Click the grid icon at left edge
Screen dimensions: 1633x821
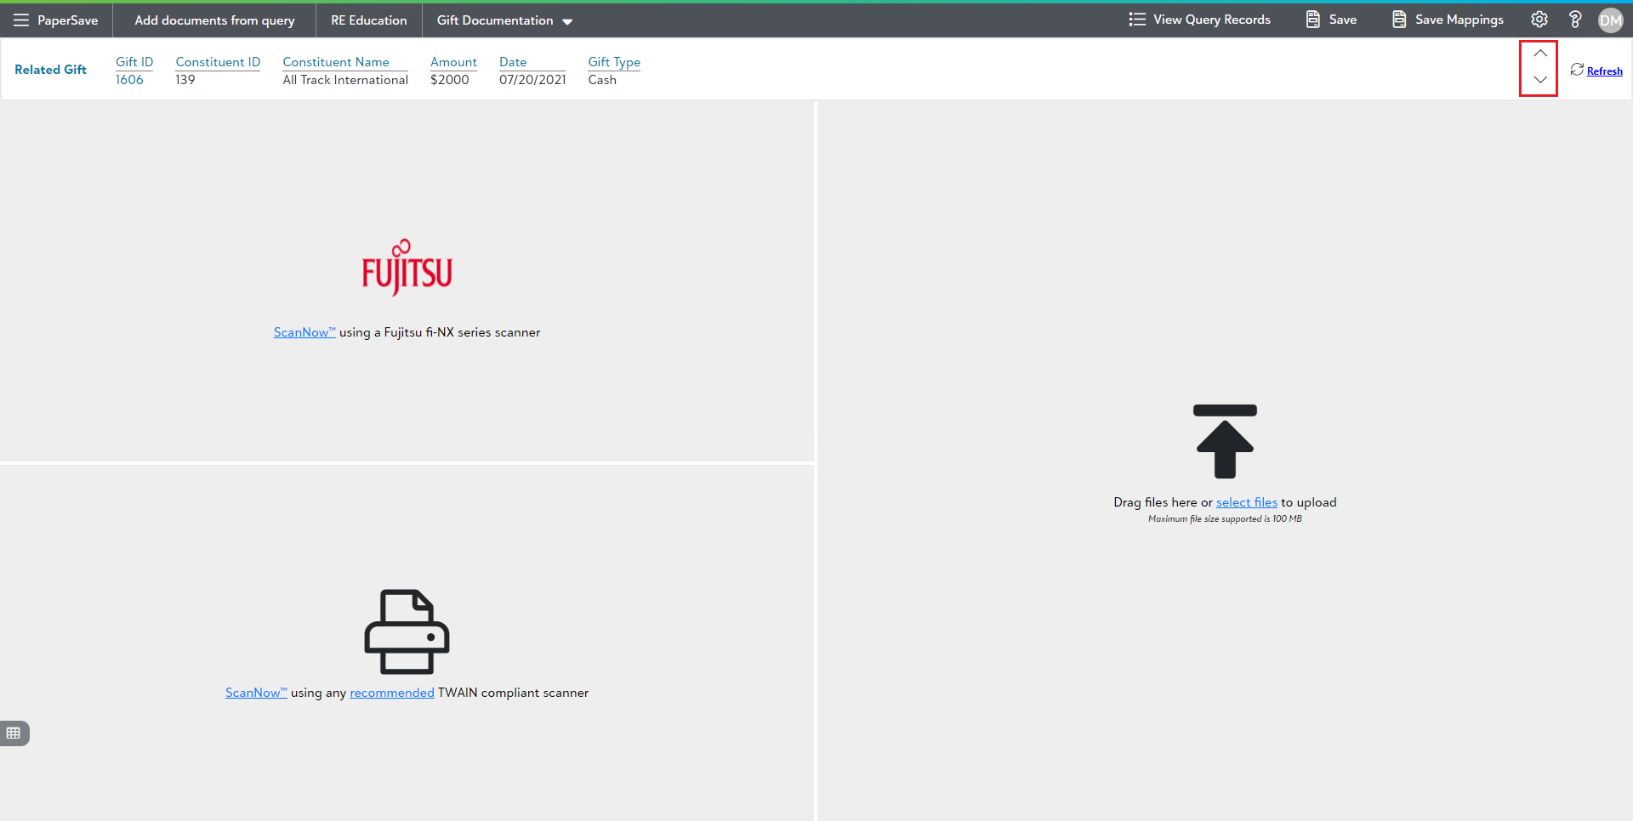click(x=14, y=733)
